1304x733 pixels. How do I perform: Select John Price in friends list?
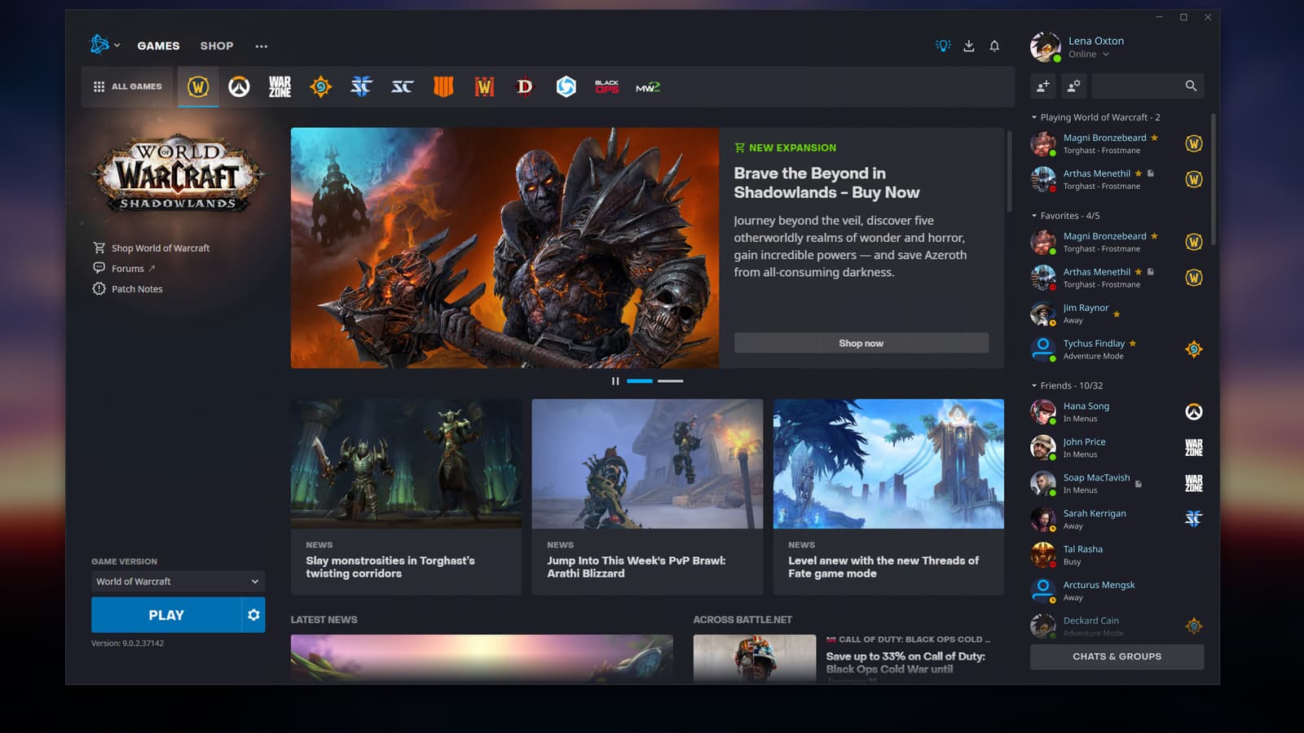coord(1117,448)
